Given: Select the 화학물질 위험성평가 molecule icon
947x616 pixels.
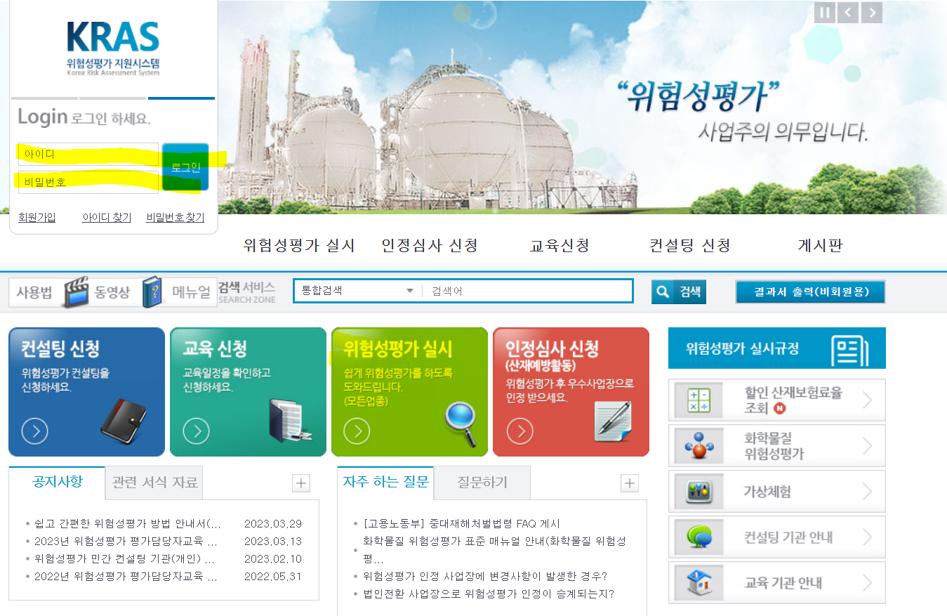Looking at the screenshot, I should click(698, 445).
